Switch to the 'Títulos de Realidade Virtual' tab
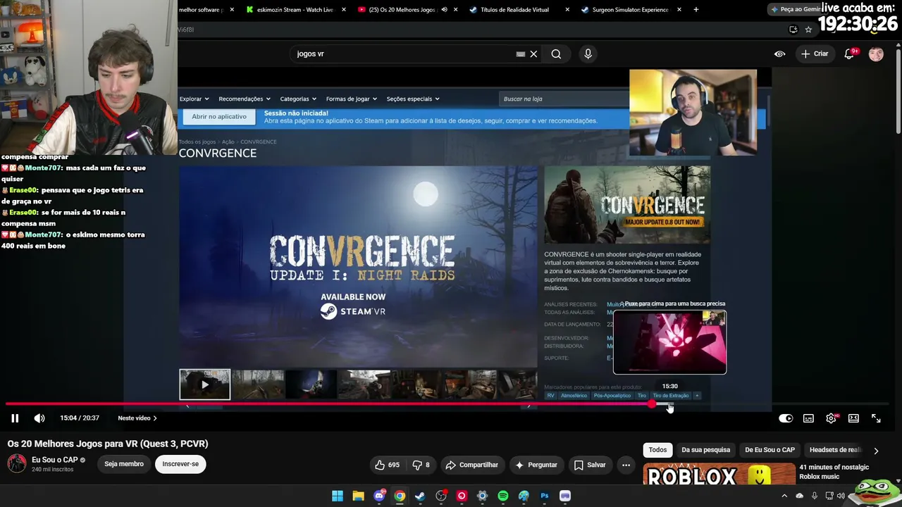Screen dimensions: 902x507 coord(520,10)
